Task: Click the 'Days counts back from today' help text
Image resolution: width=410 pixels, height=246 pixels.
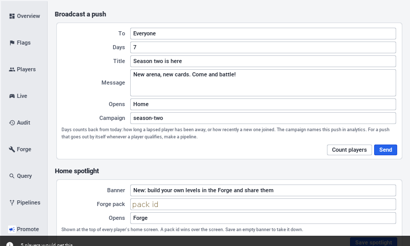Action: click(225, 133)
